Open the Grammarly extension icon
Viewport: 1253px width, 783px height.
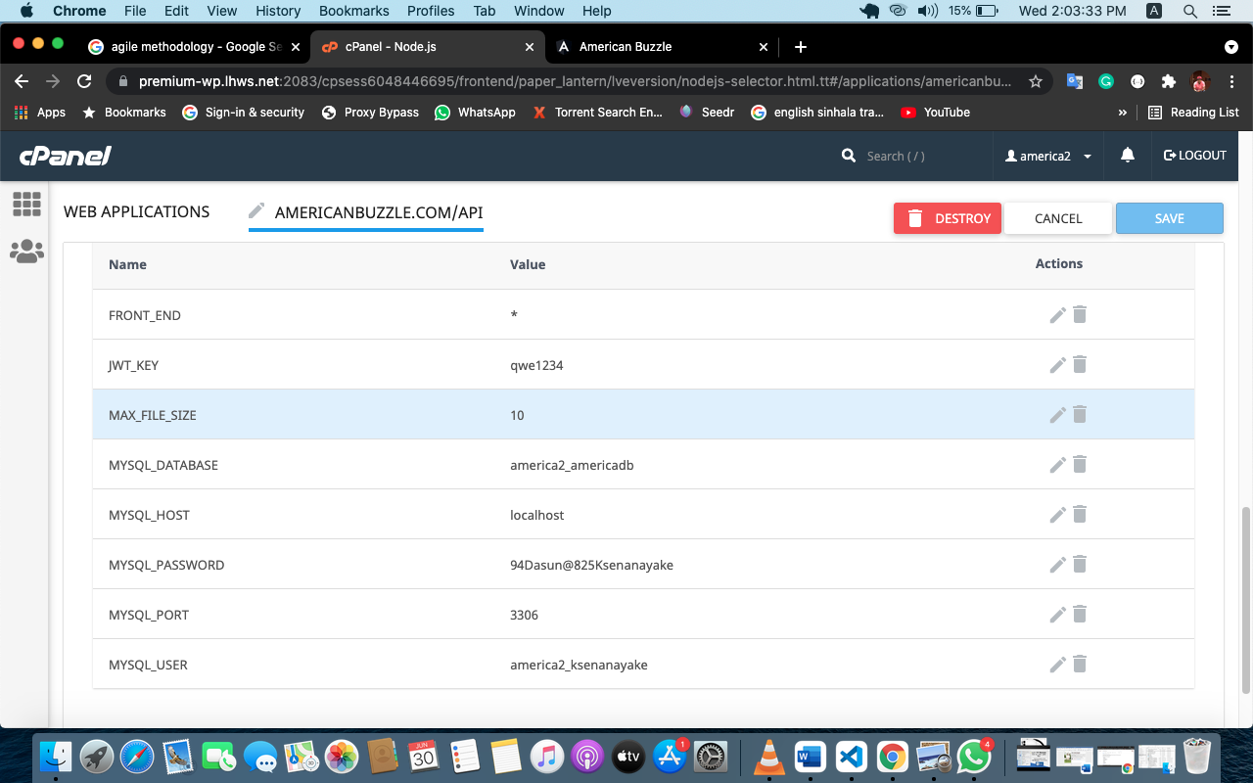[1106, 81]
